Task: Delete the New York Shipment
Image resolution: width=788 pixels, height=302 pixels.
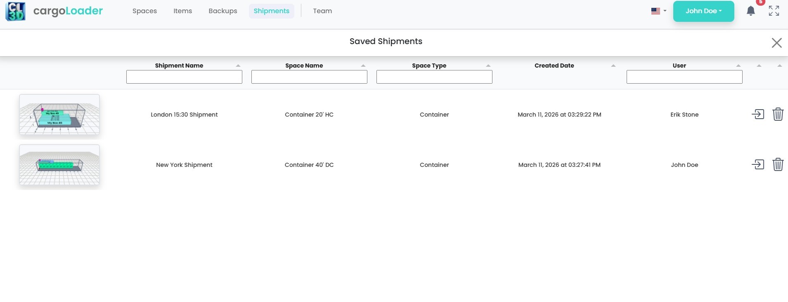Action: coord(778,164)
